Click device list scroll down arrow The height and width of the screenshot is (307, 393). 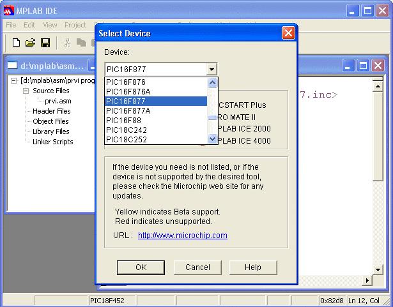212,139
